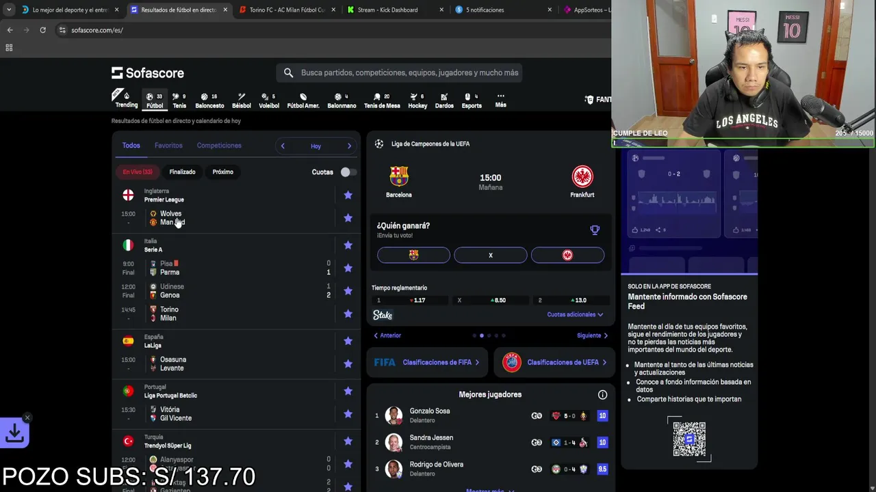Screen dimensions: 876x492
Task: Open Sandra Jessen player row
Action: click(490, 442)
